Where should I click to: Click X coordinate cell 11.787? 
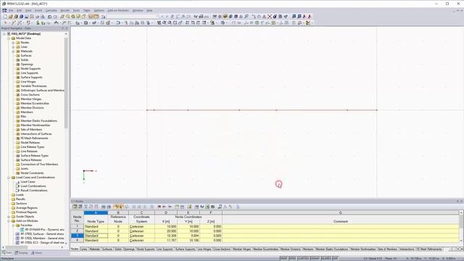point(166,240)
